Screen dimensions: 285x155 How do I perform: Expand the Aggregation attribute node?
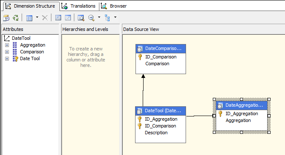(7, 45)
